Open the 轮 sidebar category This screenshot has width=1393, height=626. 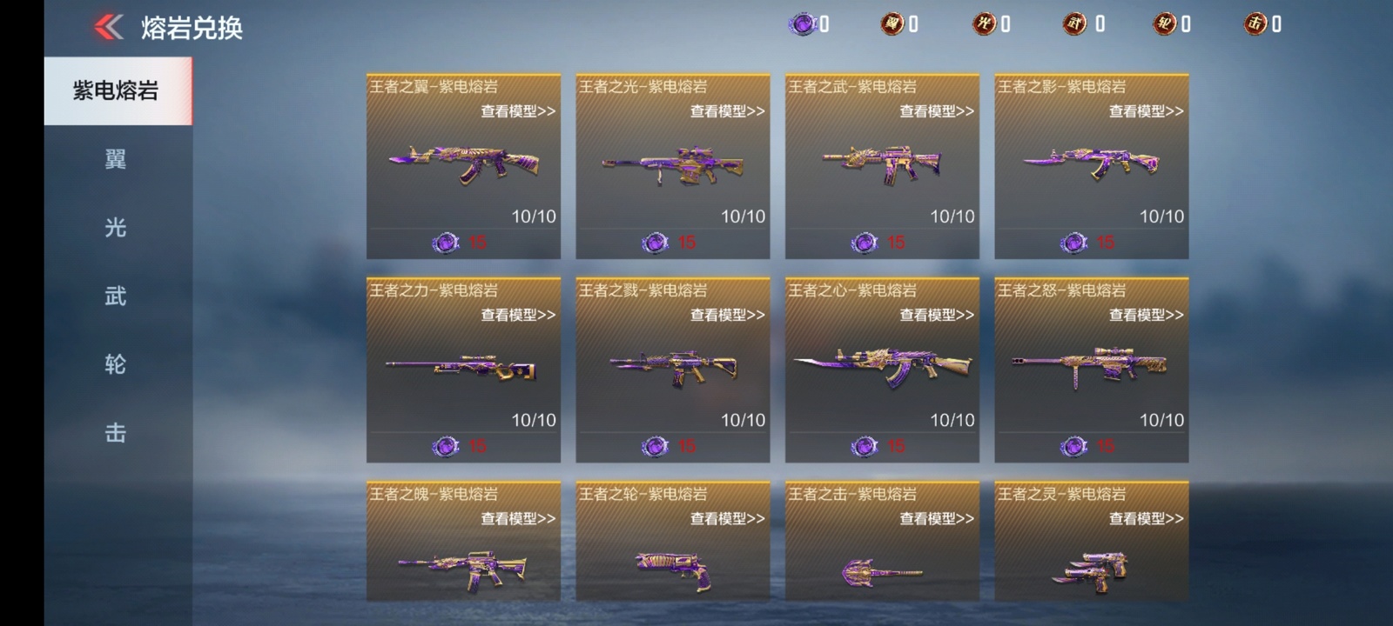[118, 364]
